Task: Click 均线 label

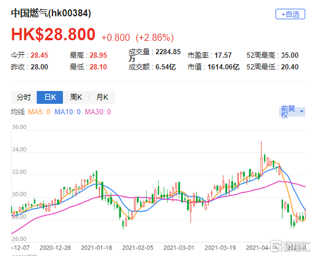Action: [x=17, y=111]
